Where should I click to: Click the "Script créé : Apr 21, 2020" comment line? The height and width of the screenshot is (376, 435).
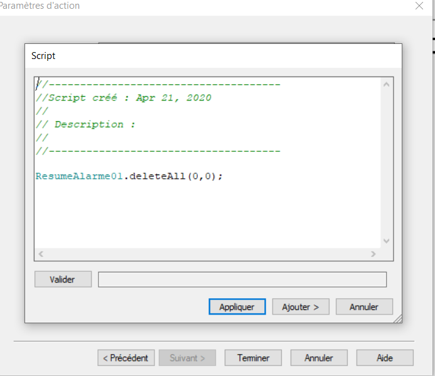pyautogui.click(x=124, y=98)
